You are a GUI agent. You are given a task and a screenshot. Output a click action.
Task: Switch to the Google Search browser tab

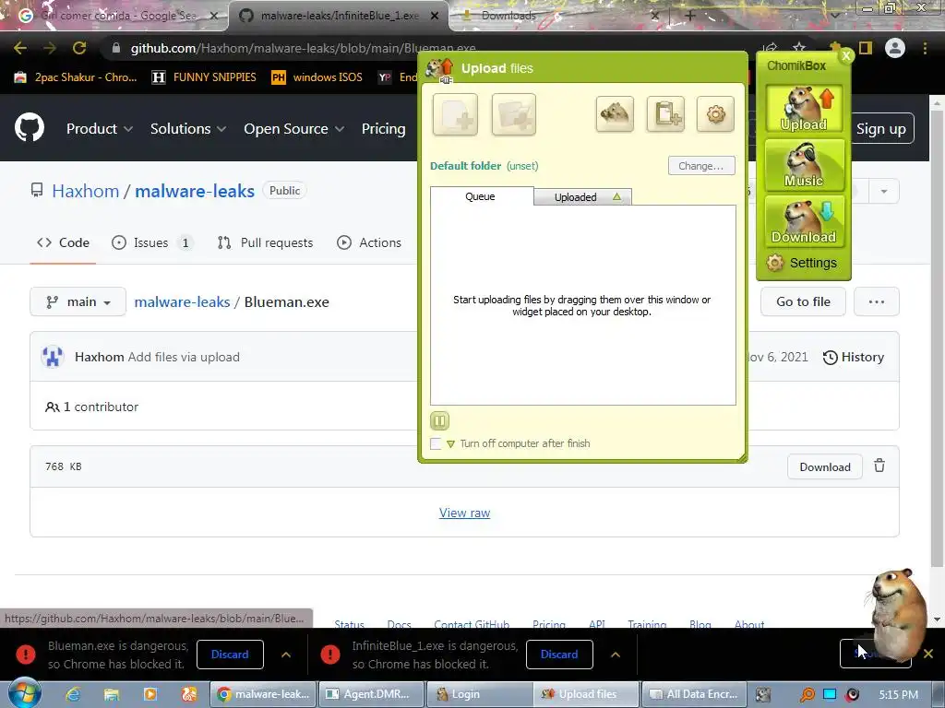[x=114, y=16]
